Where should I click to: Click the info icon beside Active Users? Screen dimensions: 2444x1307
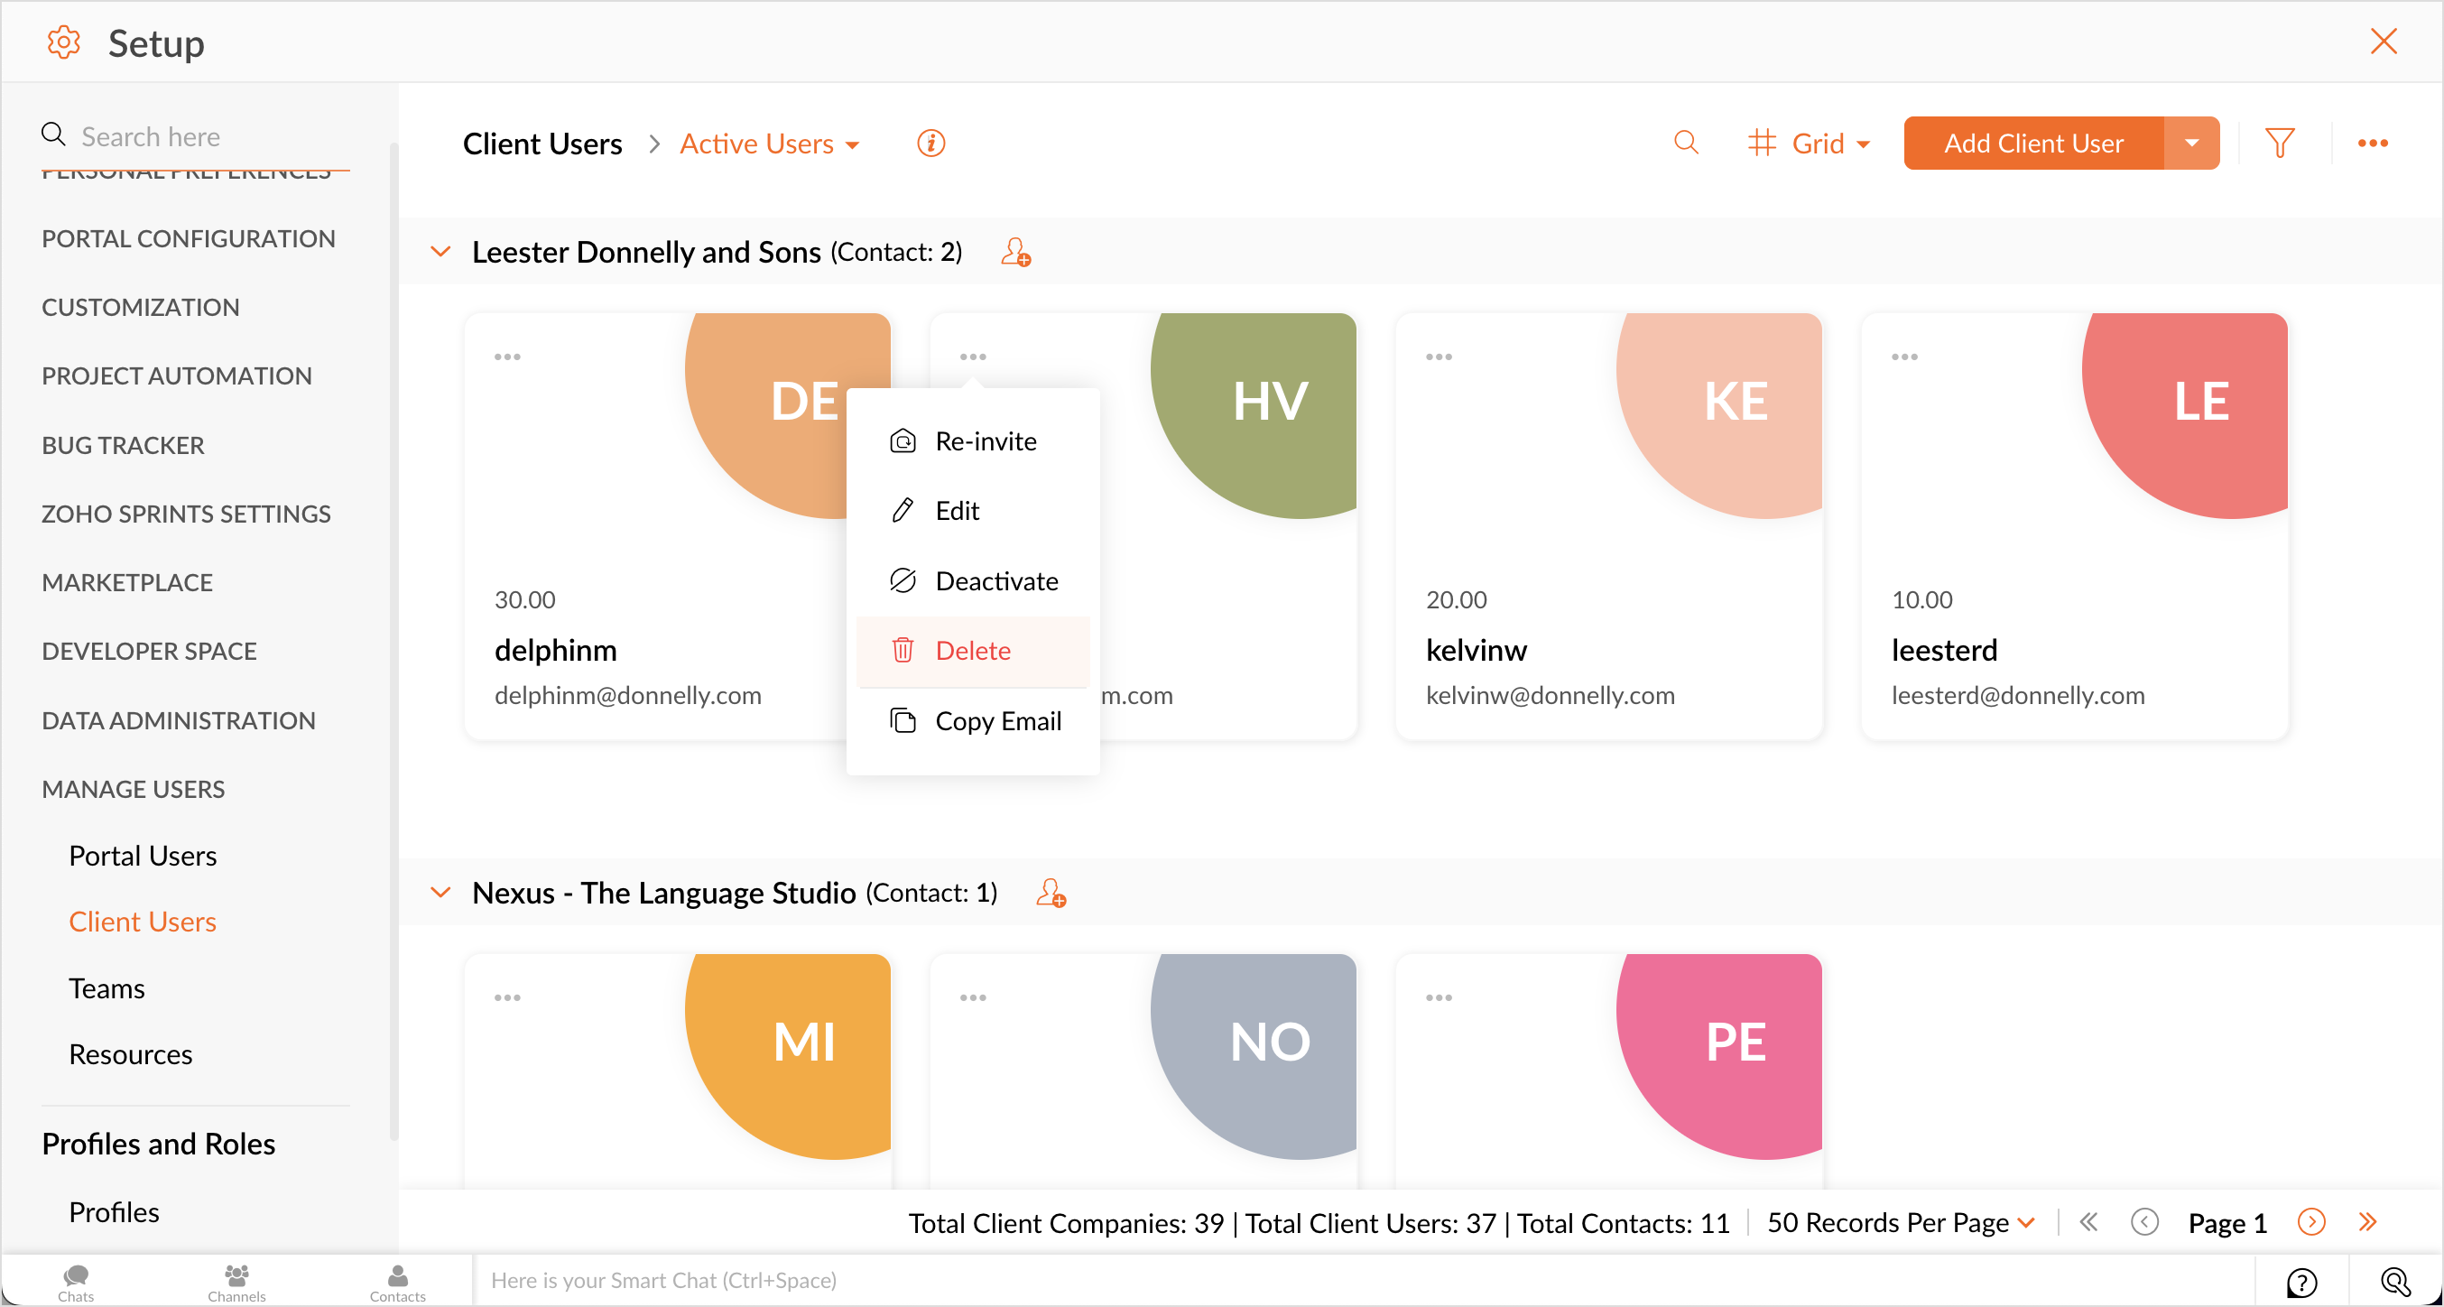pyautogui.click(x=930, y=143)
